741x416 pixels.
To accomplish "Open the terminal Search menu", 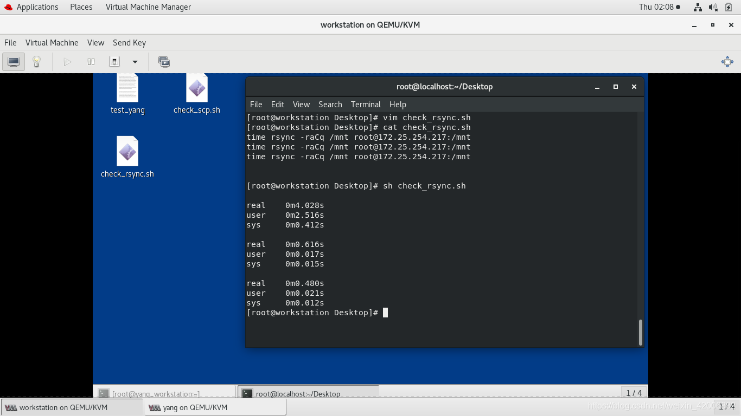I will pos(330,105).
